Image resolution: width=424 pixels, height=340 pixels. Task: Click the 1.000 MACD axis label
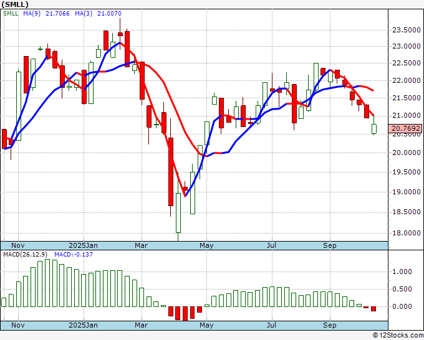402,272
